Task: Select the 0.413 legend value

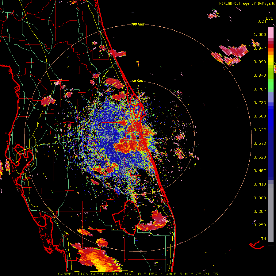Action: (x=260, y=184)
